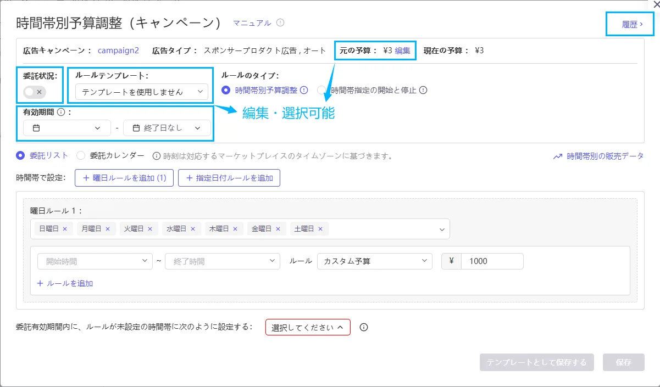Toggle the 委託状況 switch
Viewport: 660px width, 387px height.
tap(36, 92)
